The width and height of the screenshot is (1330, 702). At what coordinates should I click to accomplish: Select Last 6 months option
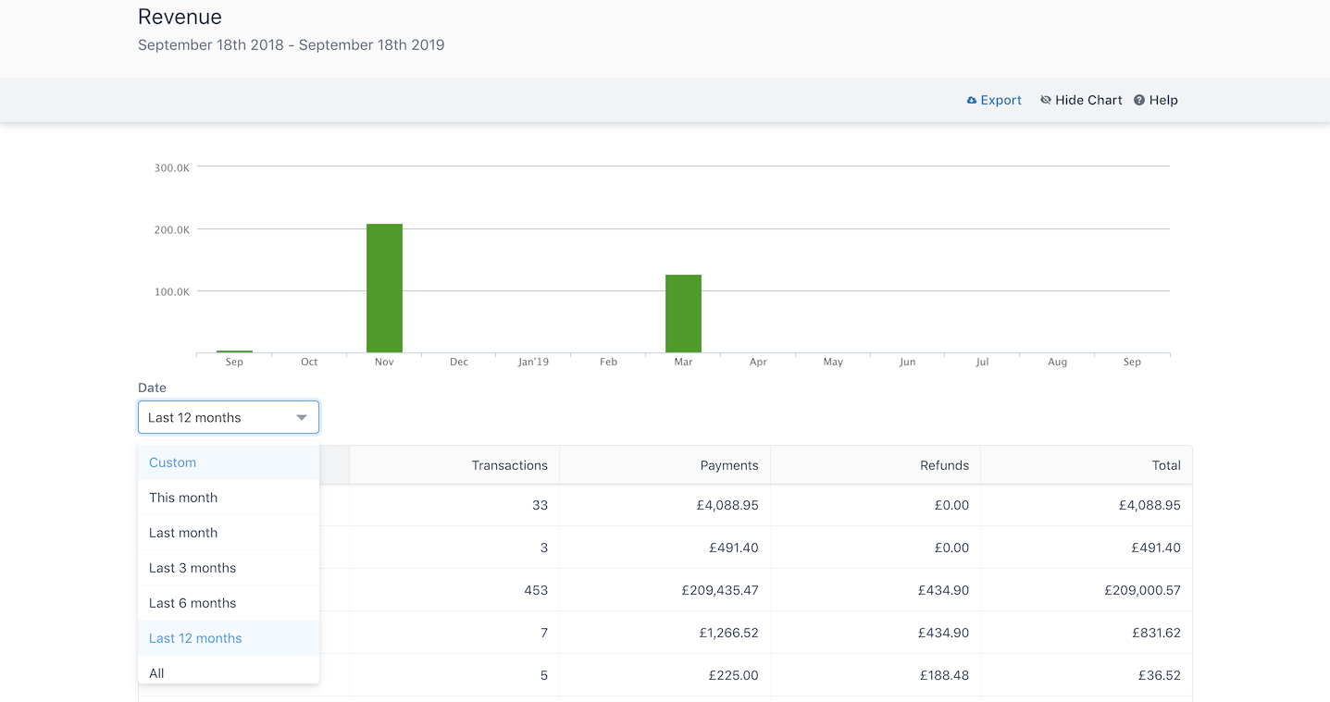coord(229,603)
